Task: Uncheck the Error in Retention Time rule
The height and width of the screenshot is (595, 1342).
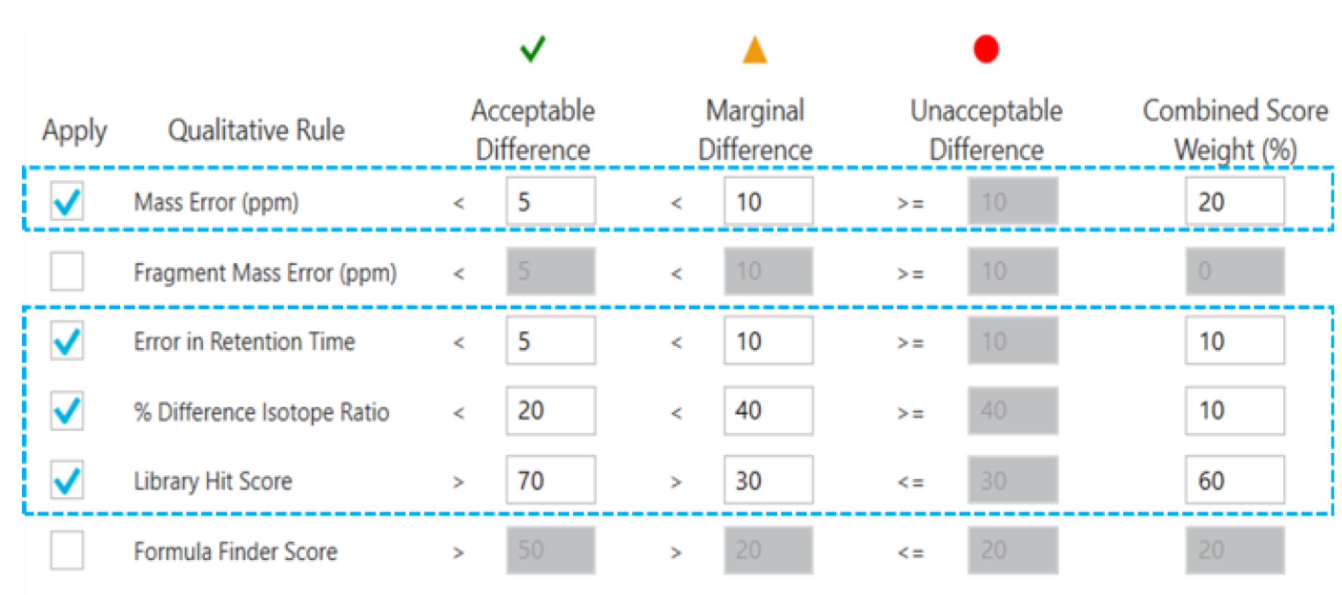Action: (67, 341)
